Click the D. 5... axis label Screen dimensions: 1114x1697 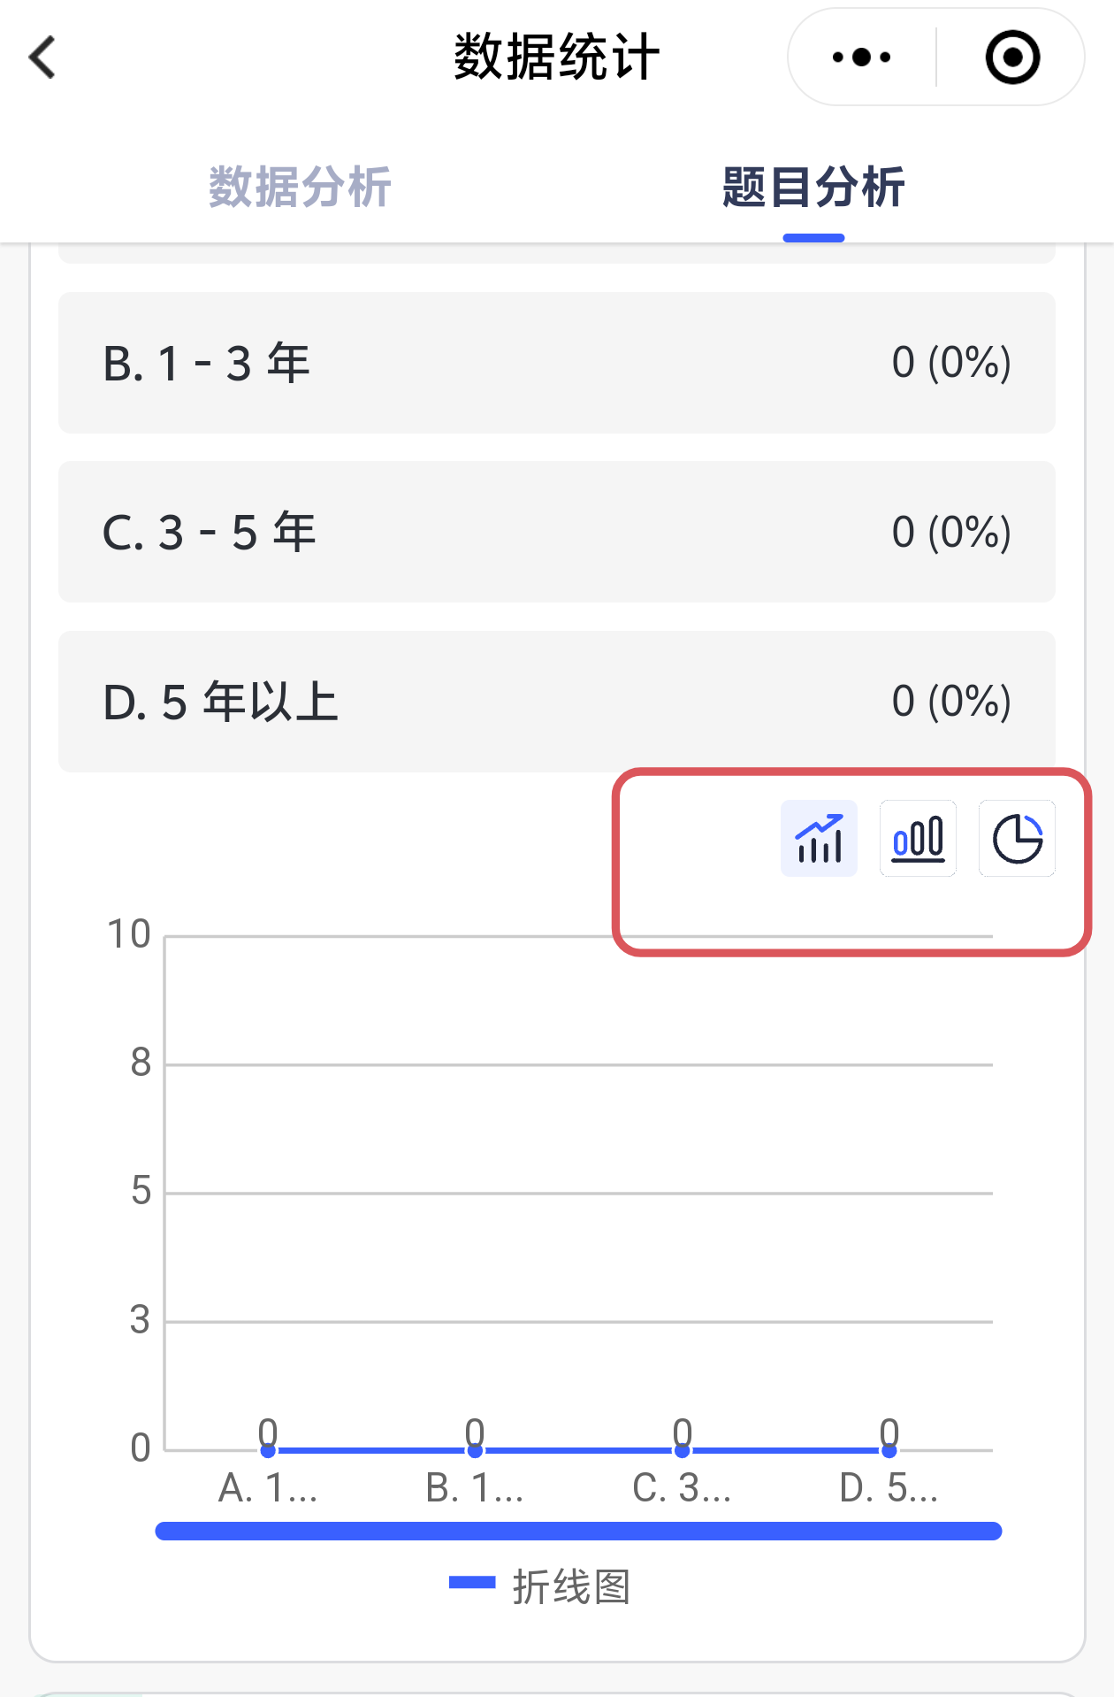(x=889, y=1488)
